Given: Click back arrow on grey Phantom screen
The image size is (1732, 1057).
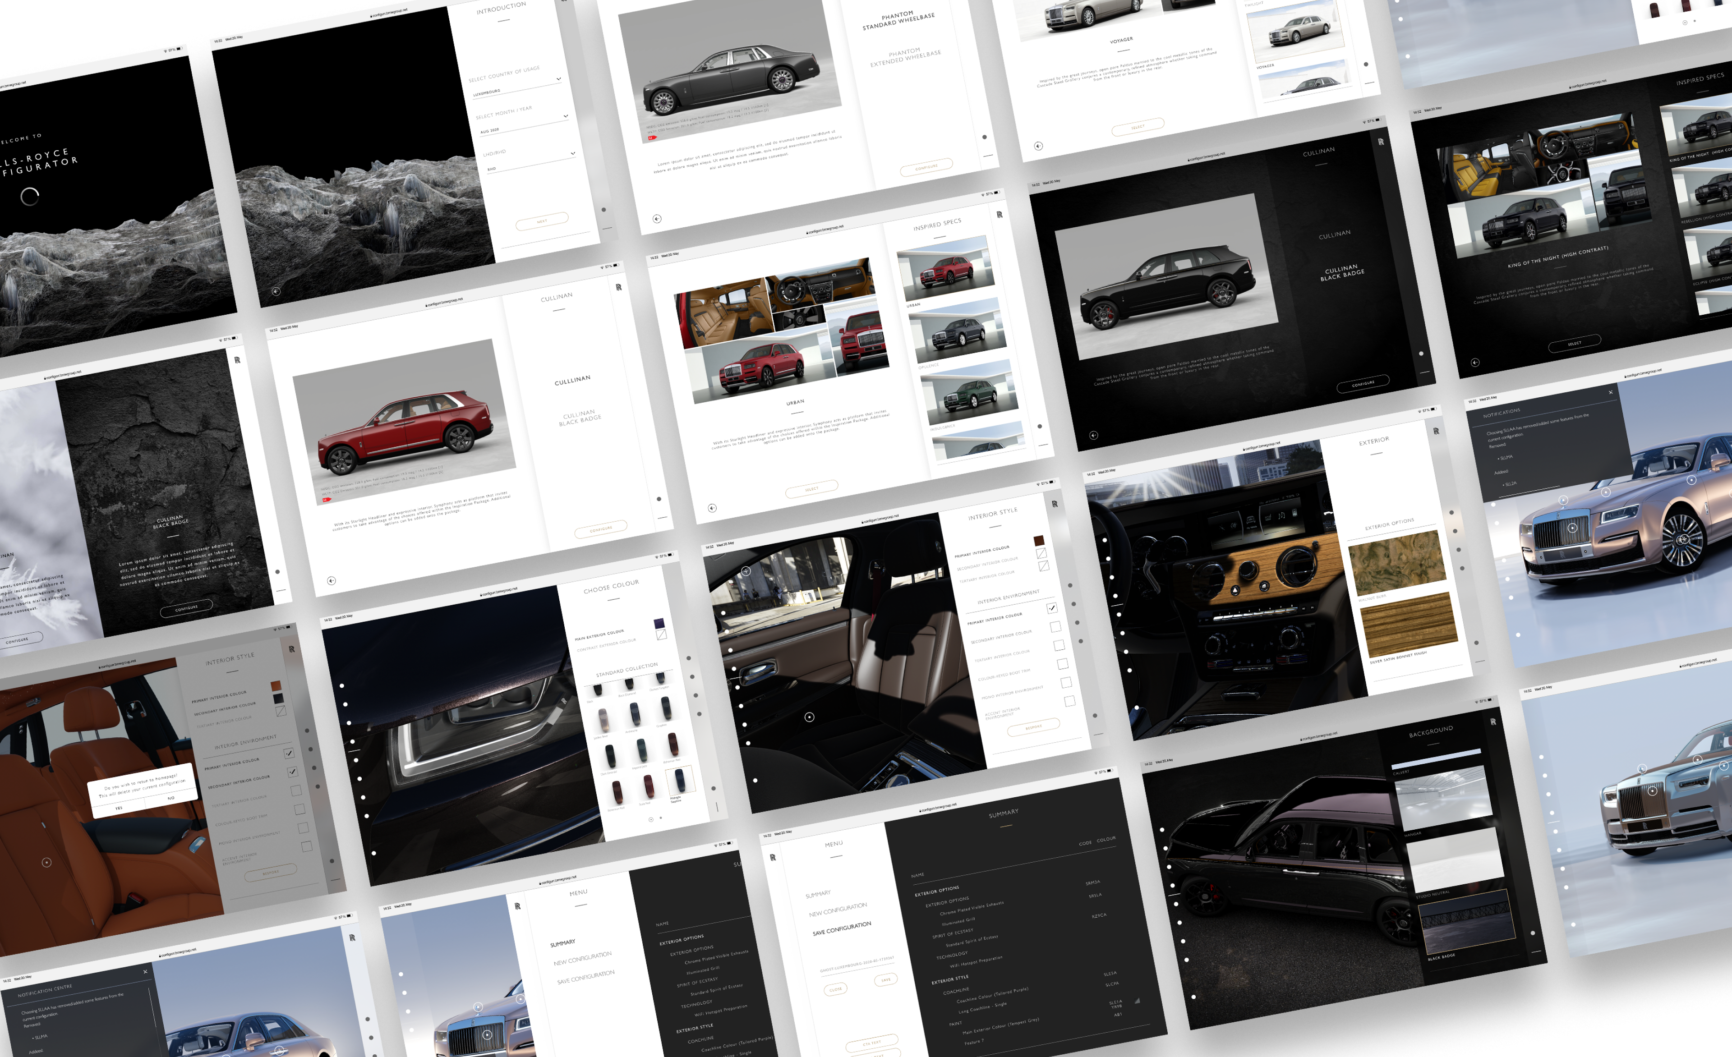Looking at the screenshot, I should [x=657, y=219].
